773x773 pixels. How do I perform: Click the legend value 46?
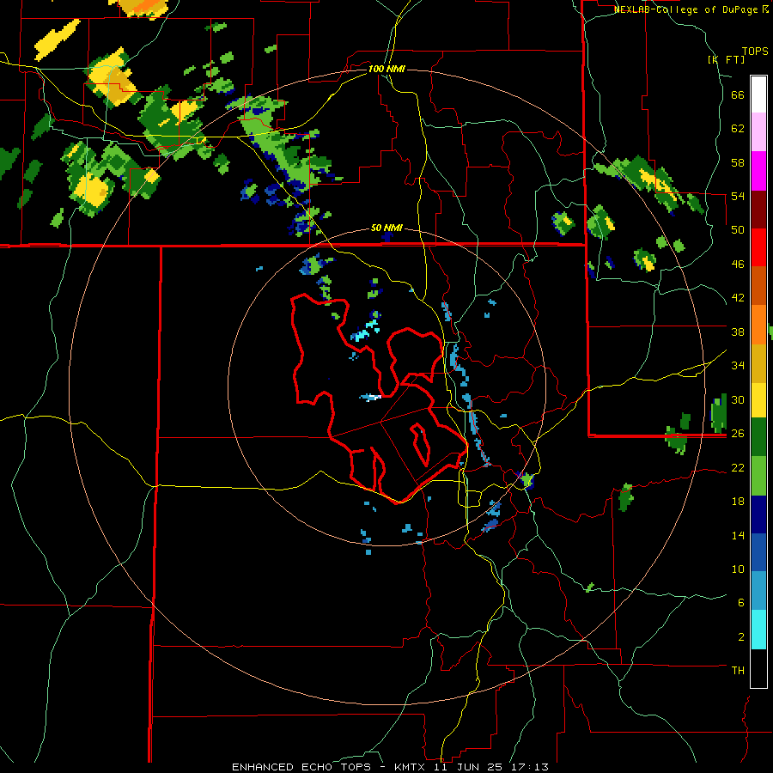click(738, 265)
